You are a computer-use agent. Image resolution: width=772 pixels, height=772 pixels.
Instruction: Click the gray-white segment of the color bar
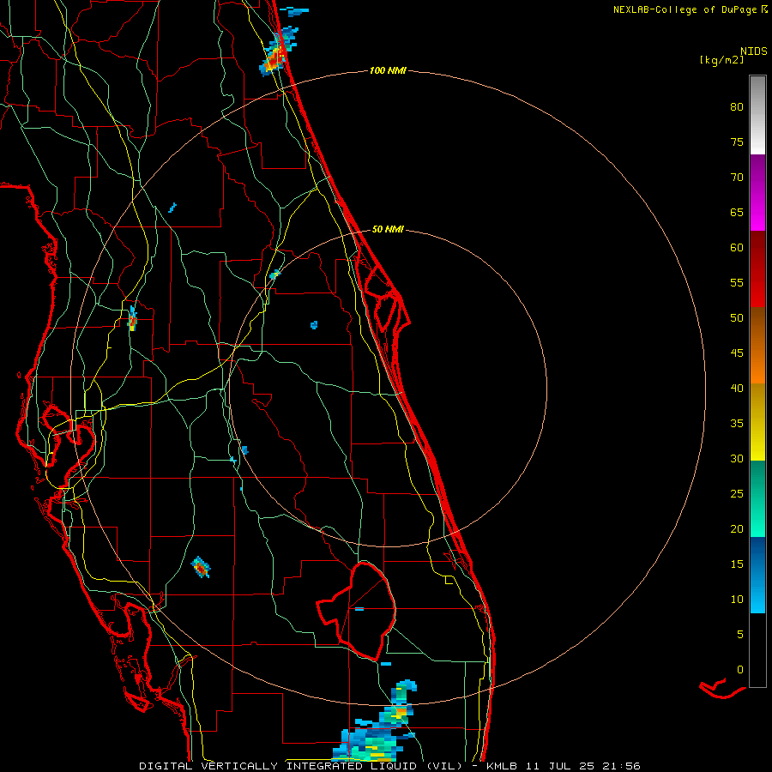pos(757,115)
